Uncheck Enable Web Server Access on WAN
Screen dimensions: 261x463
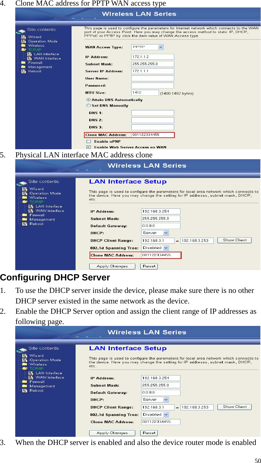[89, 147]
